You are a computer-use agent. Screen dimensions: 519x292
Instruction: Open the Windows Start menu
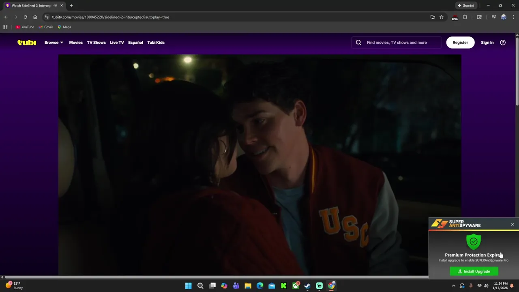[188, 286]
